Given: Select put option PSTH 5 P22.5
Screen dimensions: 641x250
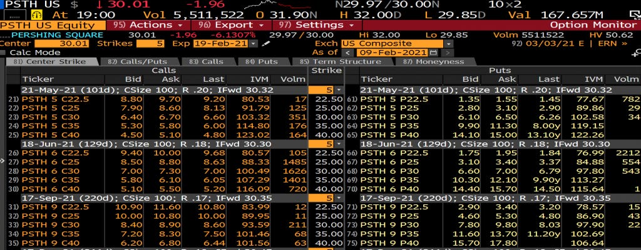Looking at the screenshot, I should (394, 99).
